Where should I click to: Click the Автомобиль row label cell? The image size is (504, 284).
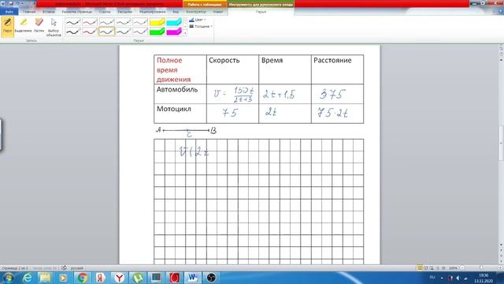point(180,94)
